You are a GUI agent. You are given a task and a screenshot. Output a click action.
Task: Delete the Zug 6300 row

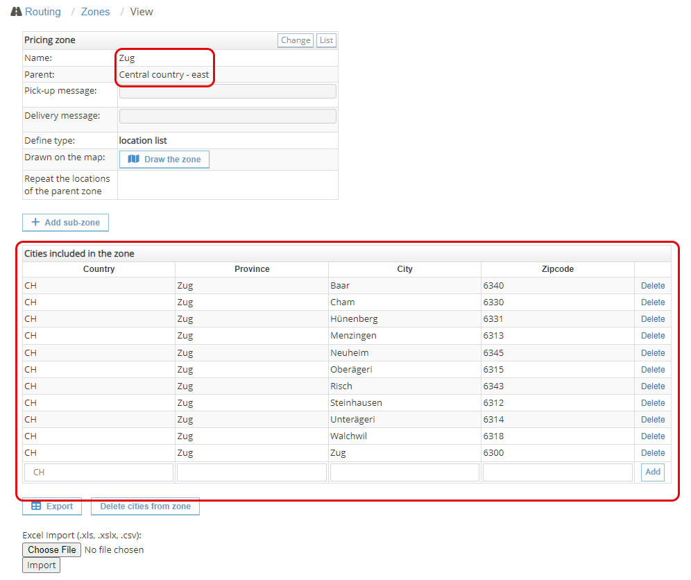click(653, 453)
